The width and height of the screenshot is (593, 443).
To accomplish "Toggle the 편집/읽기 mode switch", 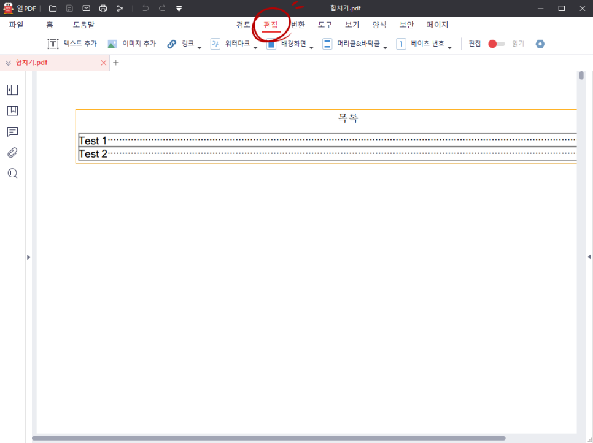I will 496,44.
